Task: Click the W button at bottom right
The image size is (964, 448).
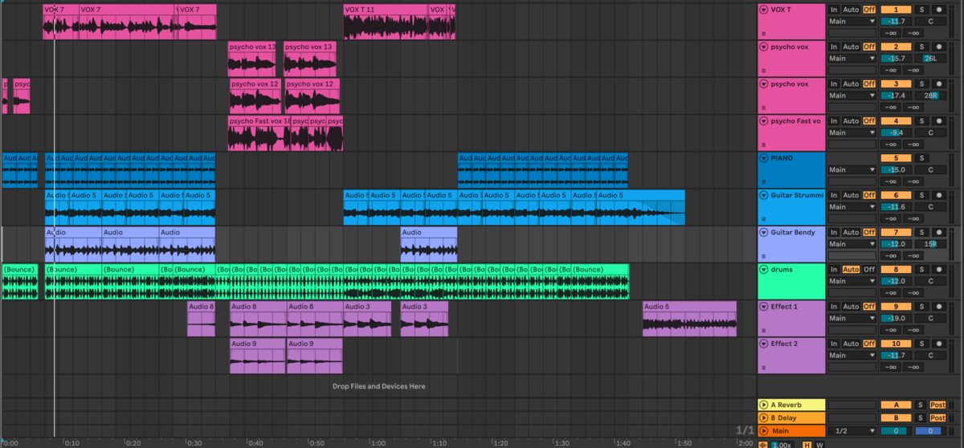Action: click(819, 444)
